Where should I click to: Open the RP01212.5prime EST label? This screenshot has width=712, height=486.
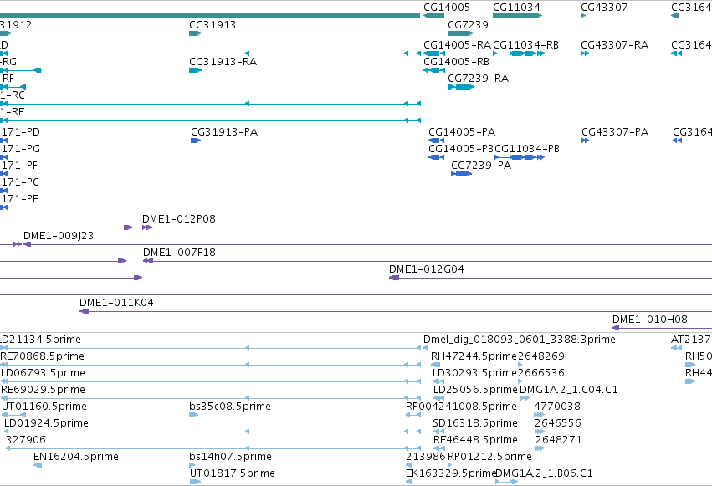point(489,457)
